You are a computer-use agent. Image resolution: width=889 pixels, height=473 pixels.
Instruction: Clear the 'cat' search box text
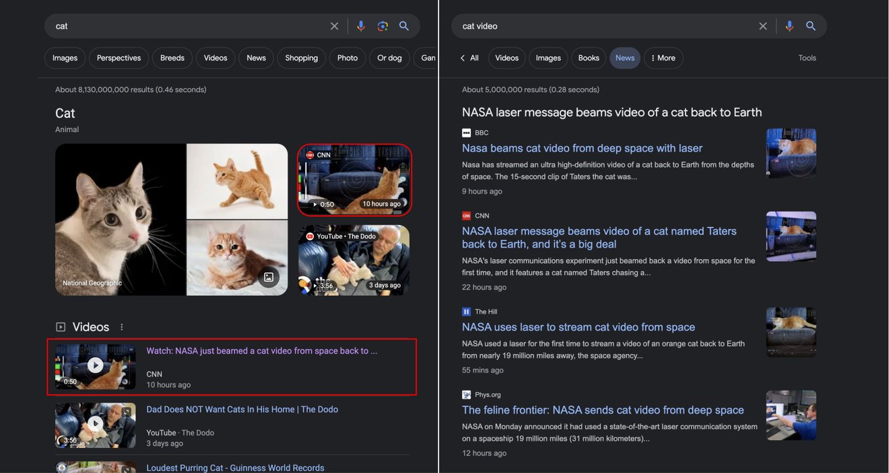[334, 26]
